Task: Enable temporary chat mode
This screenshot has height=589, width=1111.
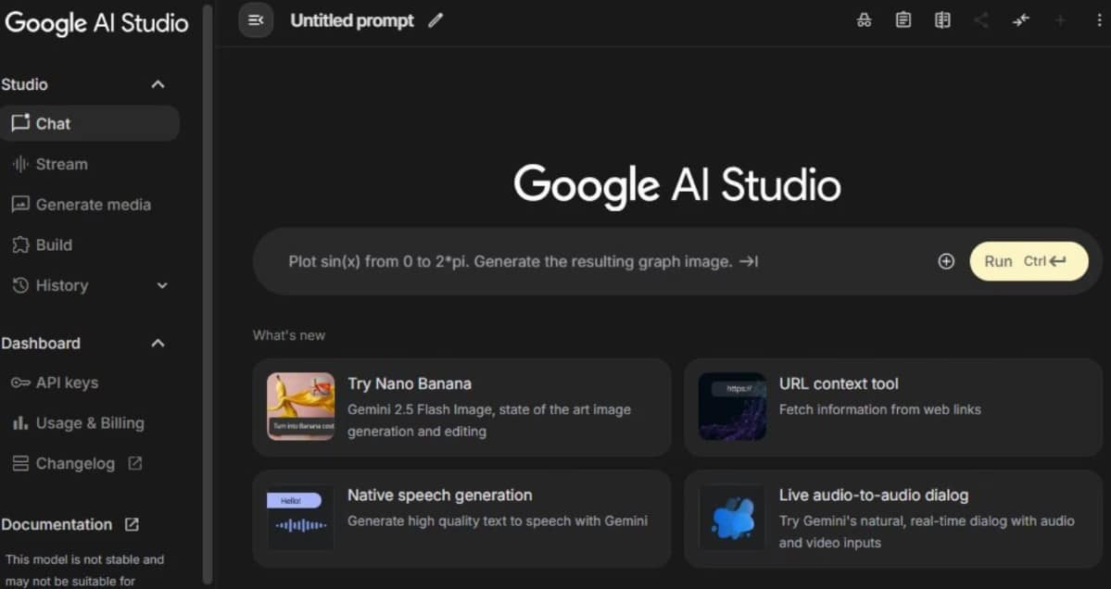Action: 864,19
